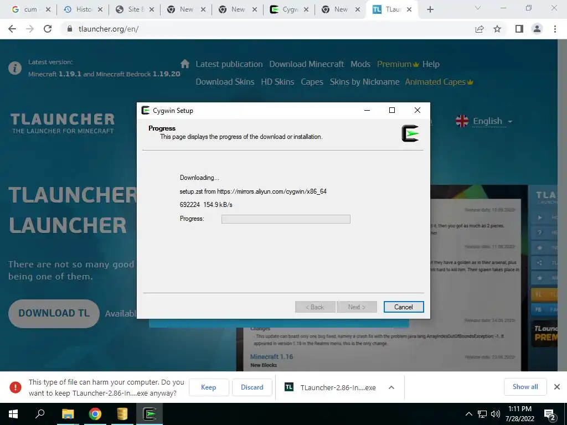Click the forward navigation arrow in Chrome
Screen dimensions: 567x425
[30, 29]
